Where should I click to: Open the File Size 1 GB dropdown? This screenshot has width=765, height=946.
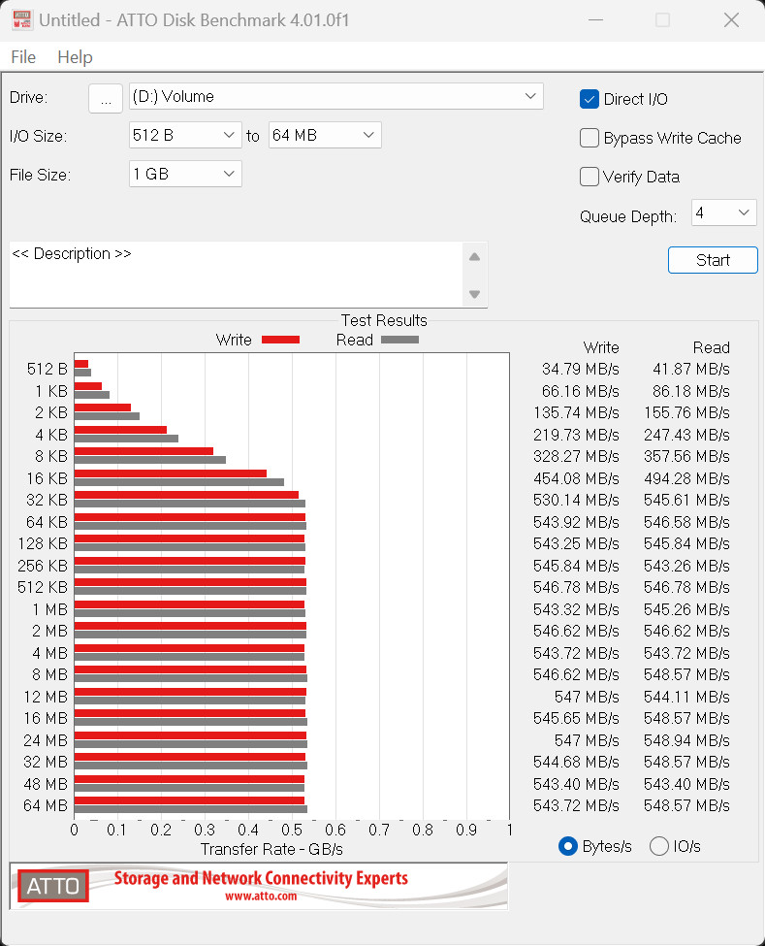coord(185,174)
